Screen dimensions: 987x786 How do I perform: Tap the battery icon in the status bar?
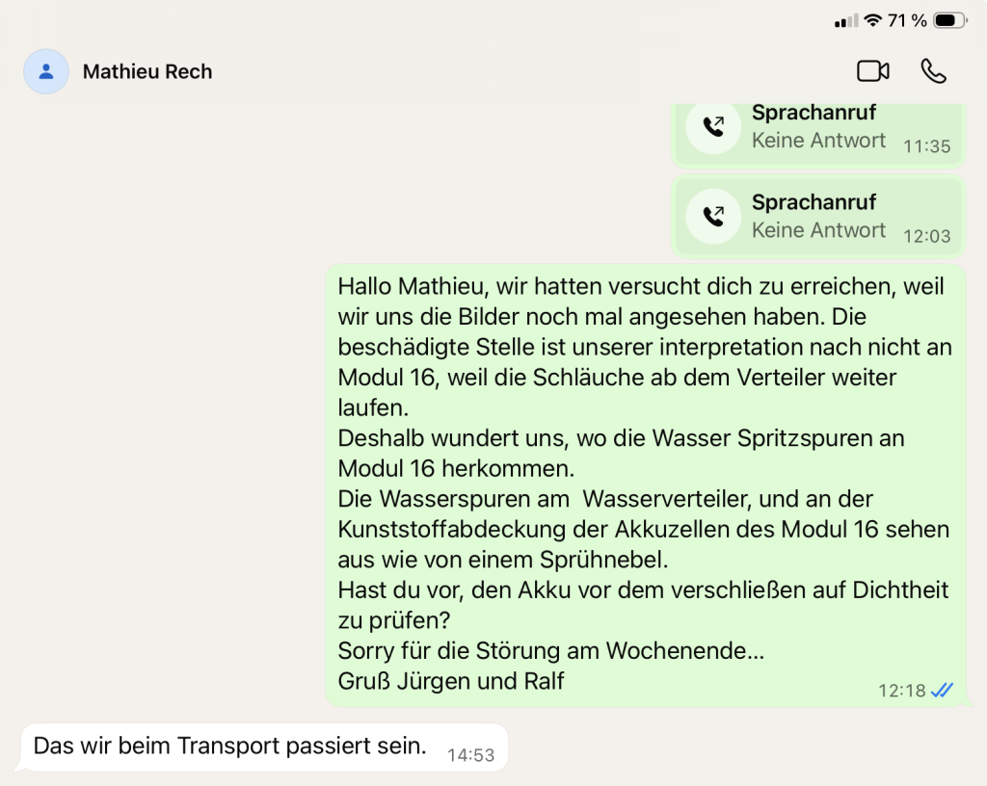click(x=949, y=20)
